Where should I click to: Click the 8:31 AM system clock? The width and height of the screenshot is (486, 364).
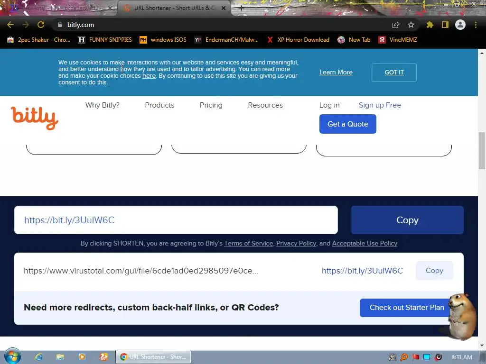461,357
